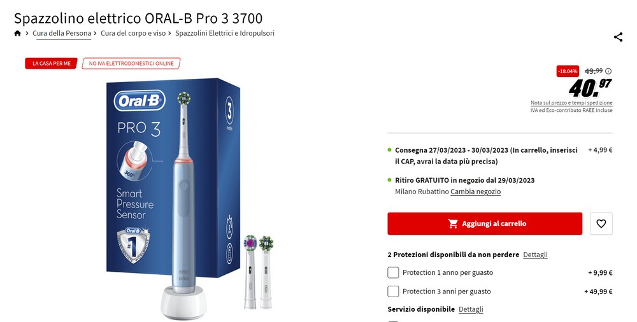Open Cura della Persona breadcrumb
Screen dimensions: 637x322
62,33
